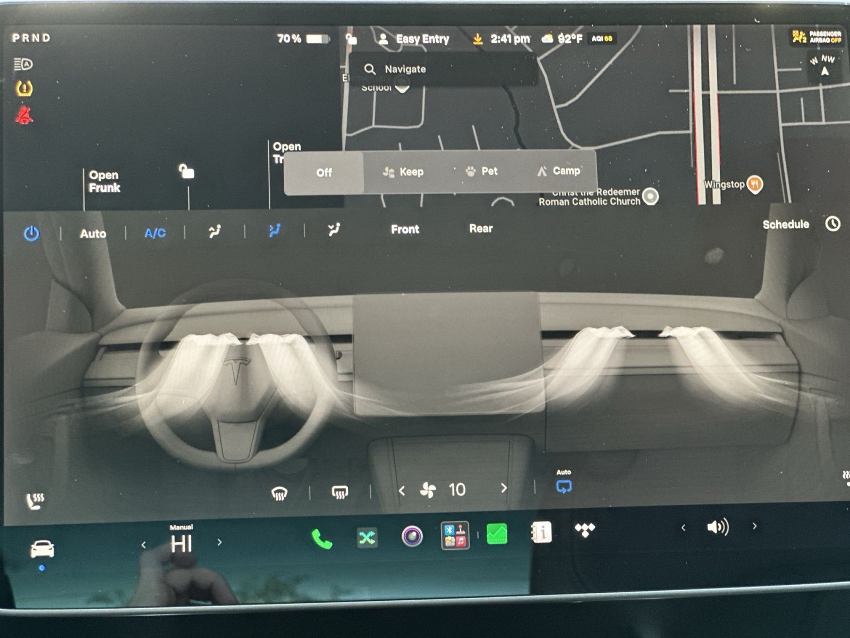Enable Camp mode

tap(558, 171)
